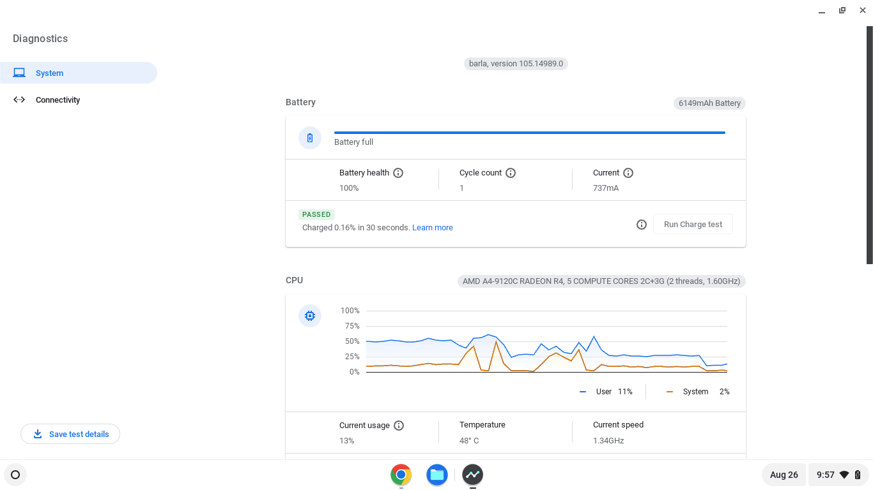This screenshot has height=490, width=873.
Task: Click the Diagnostics app icon in the shelf
Action: click(x=473, y=475)
